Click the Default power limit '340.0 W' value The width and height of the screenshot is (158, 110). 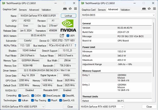122,56
